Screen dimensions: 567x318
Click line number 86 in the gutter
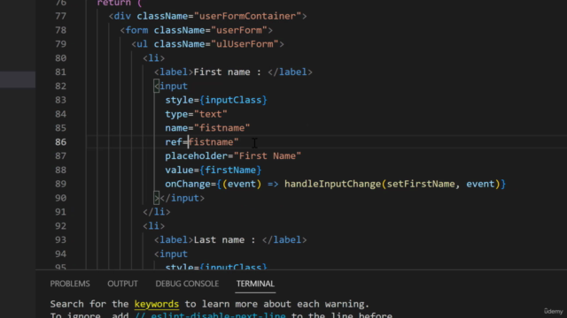tap(61, 142)
